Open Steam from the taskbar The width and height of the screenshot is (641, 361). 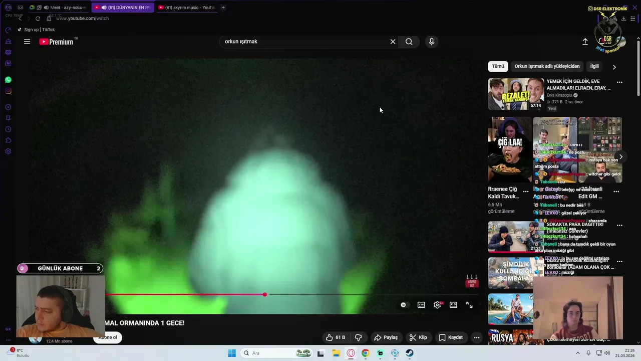pos(410,353)
